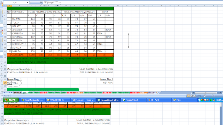
Task: Switch to Document1 - Microsoft Word taskbar button
Action: tap(83, 100)
